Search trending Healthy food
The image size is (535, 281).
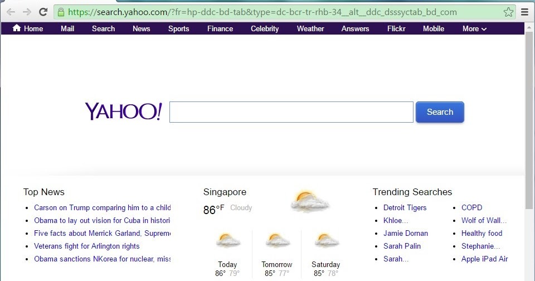(x=481, y=233)
